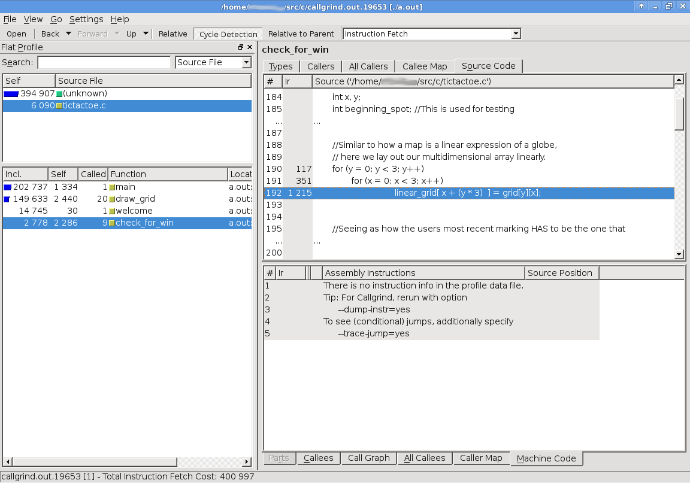
Task: Toggle Cycle Detection
Action: pyautogui.click(x=228, y=34)
